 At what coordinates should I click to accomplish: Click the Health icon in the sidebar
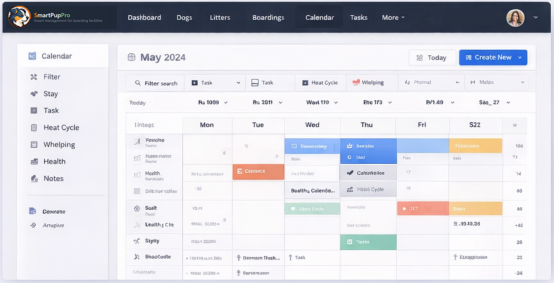(34, 161)
